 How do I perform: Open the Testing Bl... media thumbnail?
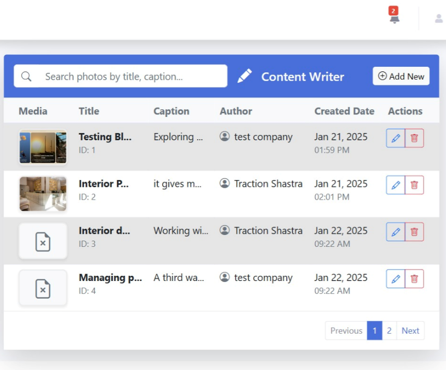[43, 147]
